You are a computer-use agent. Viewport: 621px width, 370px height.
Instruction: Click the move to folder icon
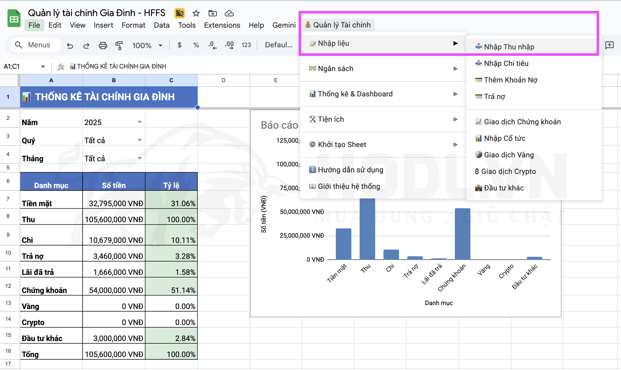(x=213, y=14)
